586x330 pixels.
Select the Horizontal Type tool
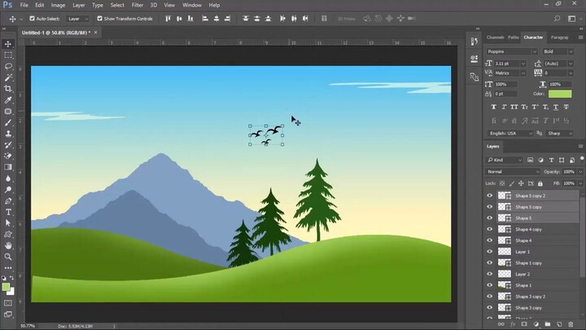pyautogui.click(x=8, y=212)
